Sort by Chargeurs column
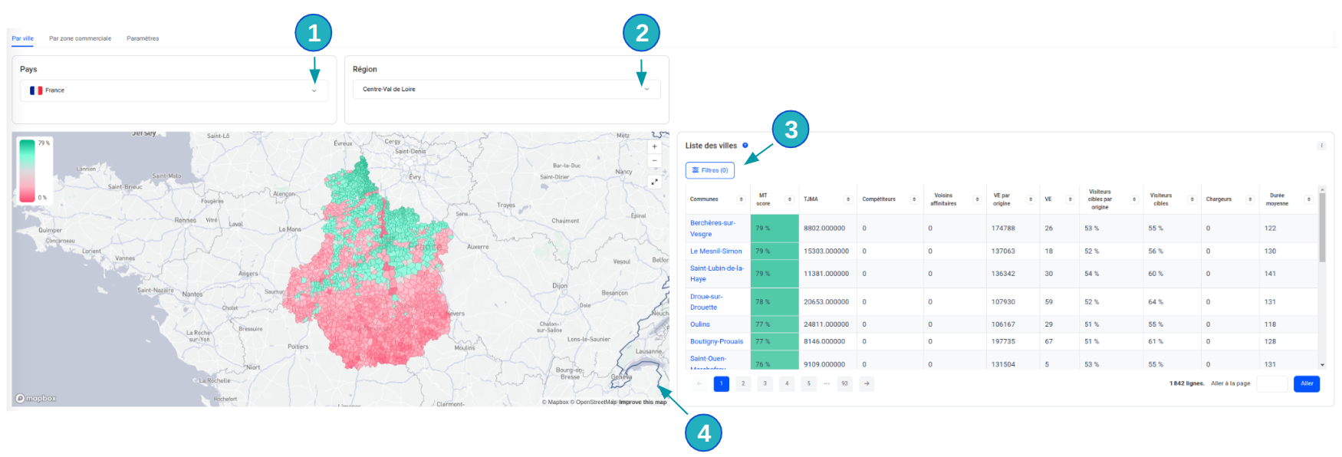This screenshot has width=1342, height=457. pyautogui.click(x=1249, y=199)
